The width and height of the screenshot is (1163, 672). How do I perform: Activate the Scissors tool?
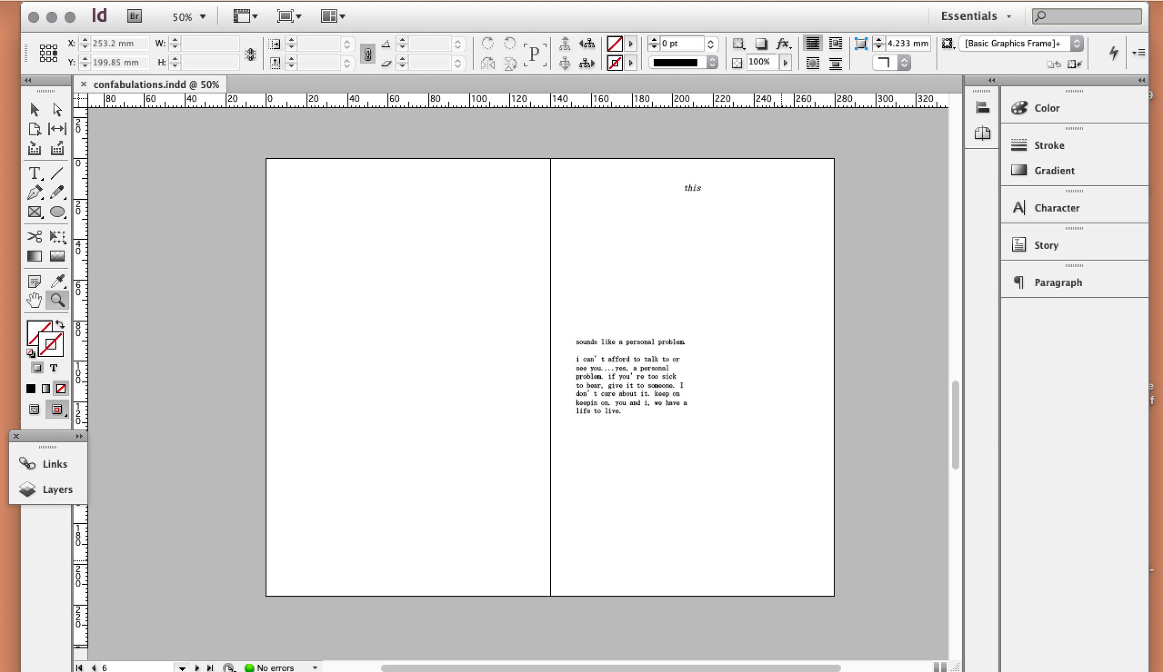tap(34, 237)
